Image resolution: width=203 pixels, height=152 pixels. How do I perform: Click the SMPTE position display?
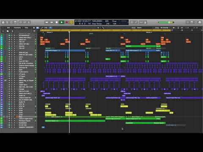82,21
